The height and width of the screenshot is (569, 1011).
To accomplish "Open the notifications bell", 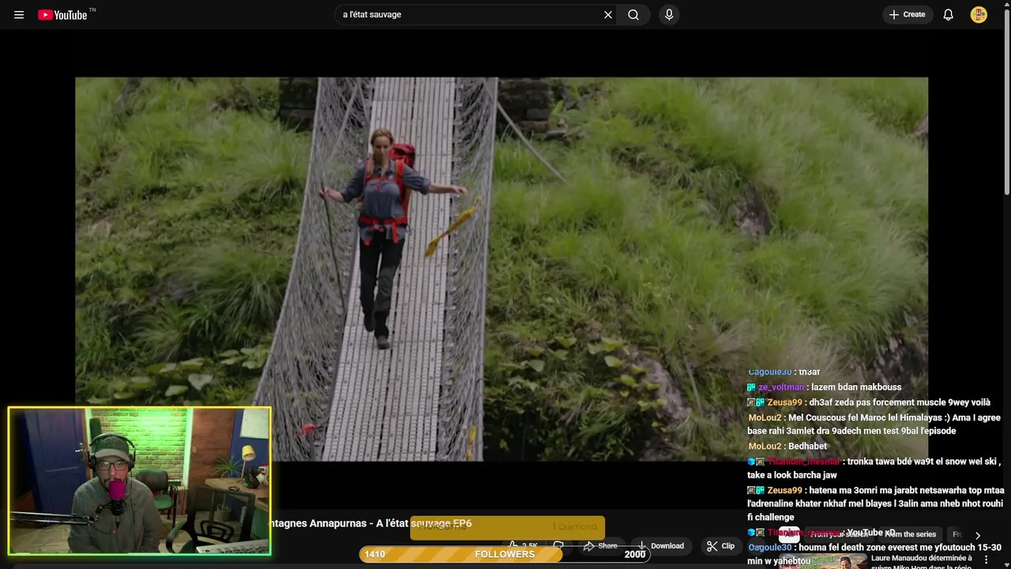I will (x=948, y=14).
